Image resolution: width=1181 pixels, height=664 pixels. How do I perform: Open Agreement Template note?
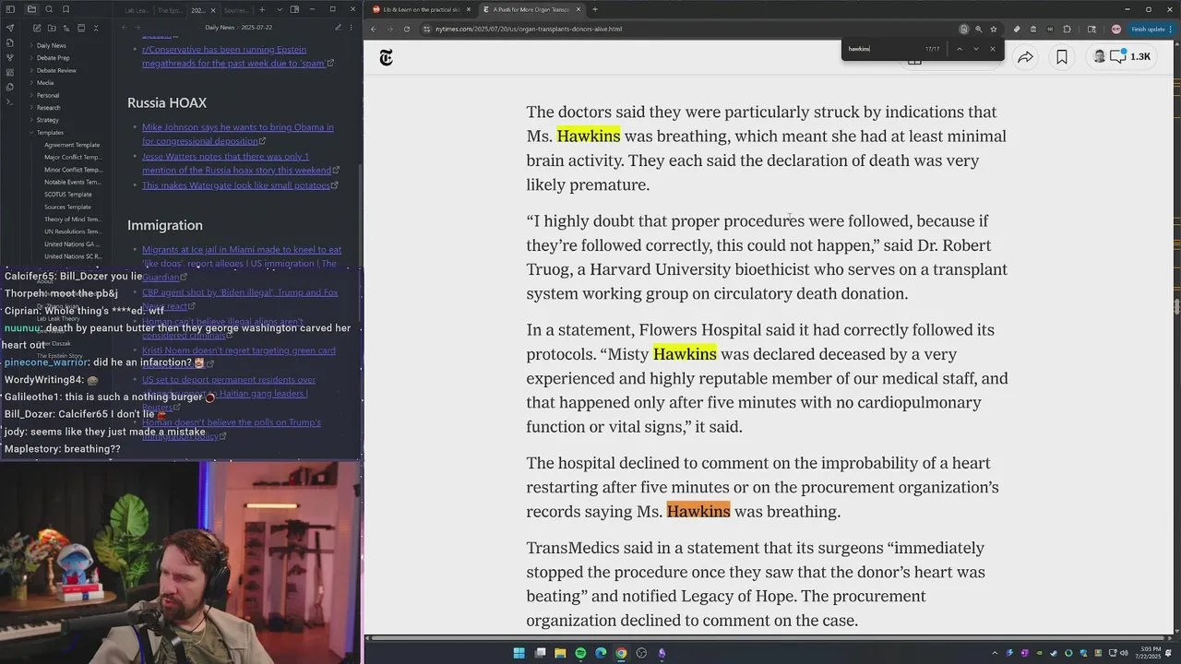[72, 145]
